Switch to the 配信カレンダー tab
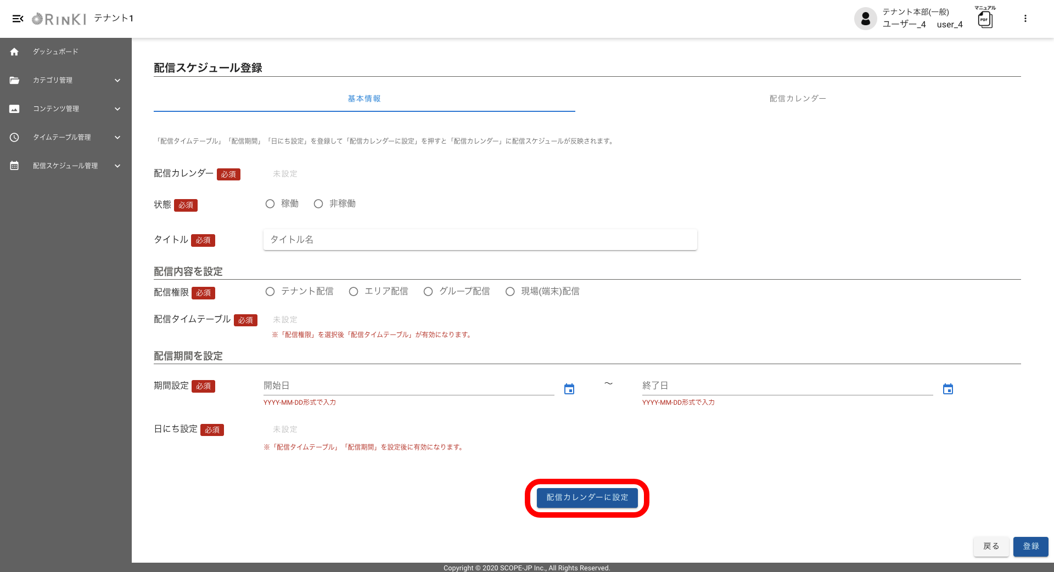Image resolution: width=1054 pixels, height=572 pixels. (797, 99)
